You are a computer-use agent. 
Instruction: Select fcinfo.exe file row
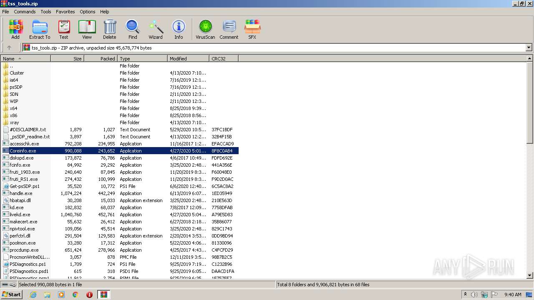pos(119,165)
